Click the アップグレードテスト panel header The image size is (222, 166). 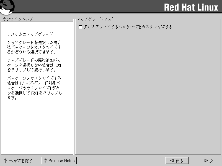(x=96, y=19)
